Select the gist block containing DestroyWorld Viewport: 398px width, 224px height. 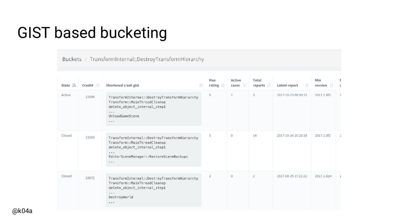click(154, 190)
